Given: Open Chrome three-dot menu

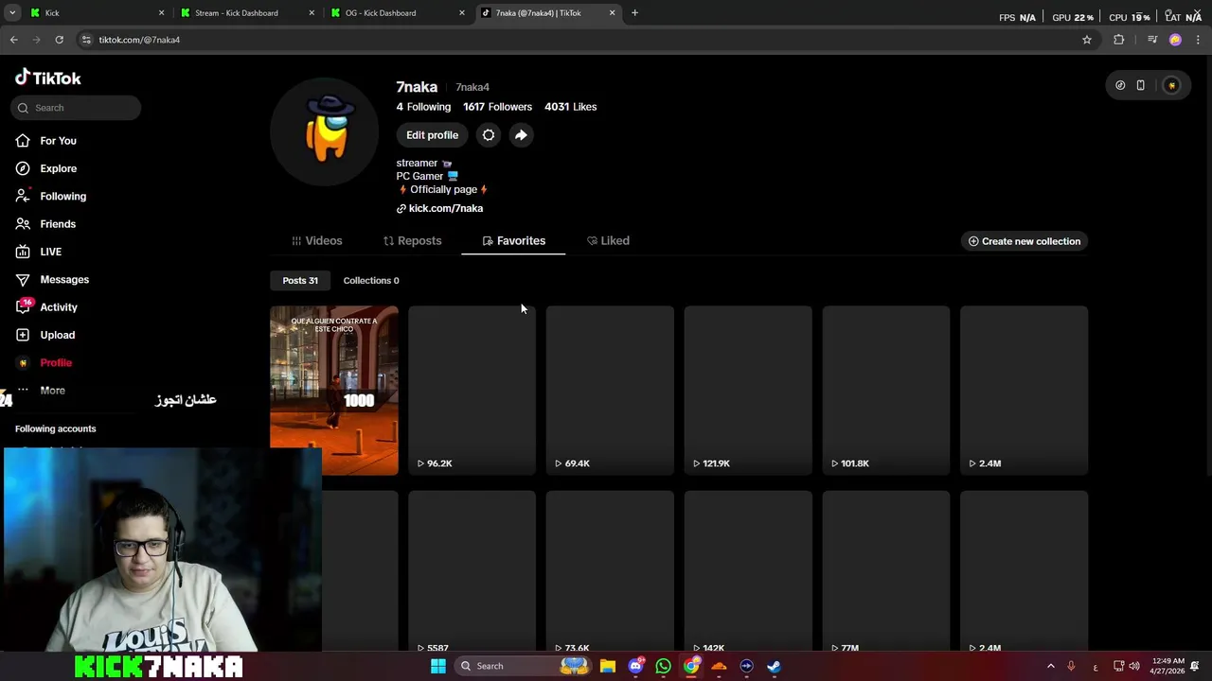Looking at the screenshot, I should tap(1199, 40).
